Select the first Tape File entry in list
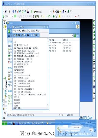 [x=54, y=45]
